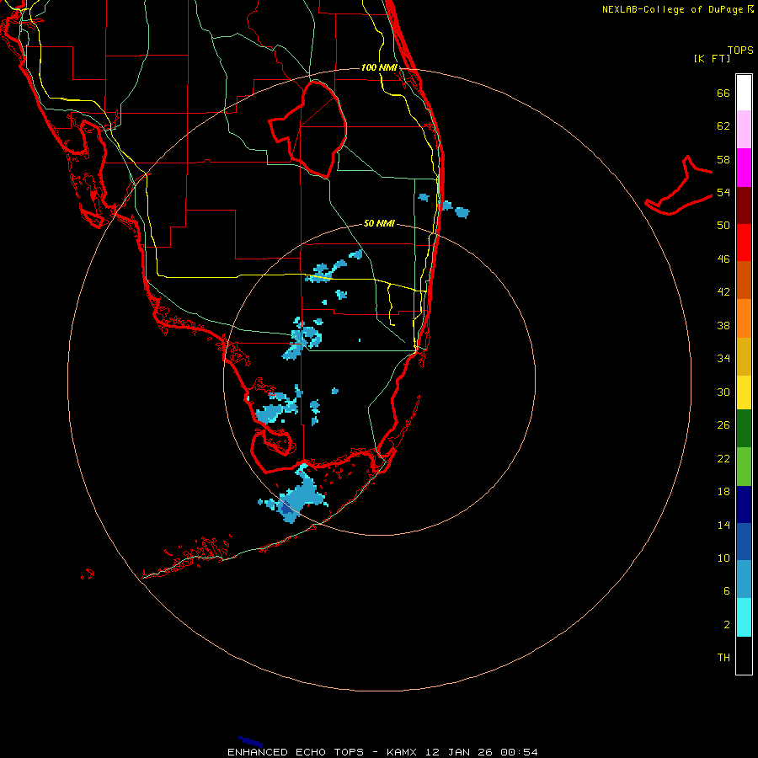Select the 46 legend value
This screenshot has height=758, width=758.
tap(723, 259)
